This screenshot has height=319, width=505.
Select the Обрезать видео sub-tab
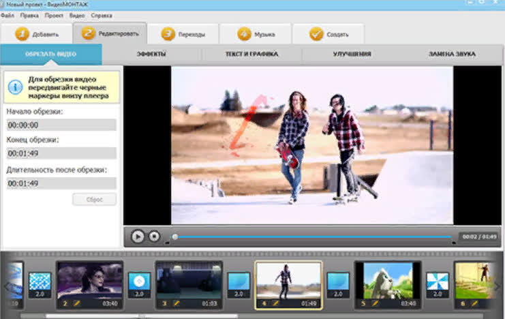[x=51, y=54]
